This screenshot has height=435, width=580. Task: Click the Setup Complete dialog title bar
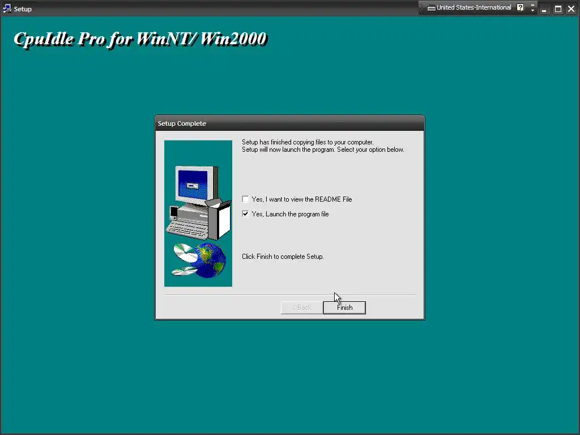coord(289,123)
